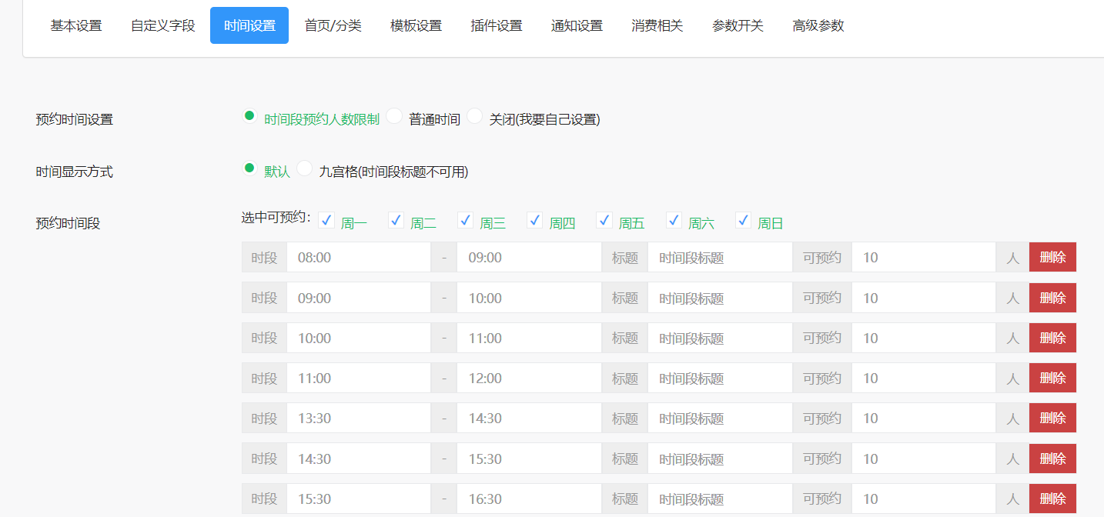Screen dimensions: 1104x517
Task: Open the 参数开关 tab
Action: tap(738, 25)
